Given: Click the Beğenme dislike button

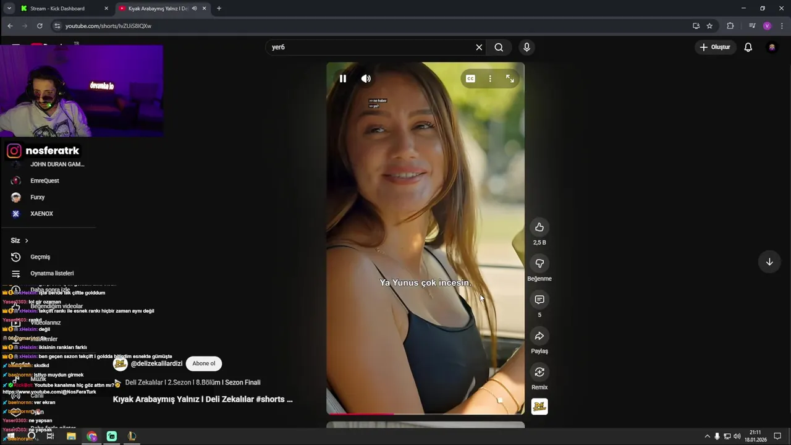Looking at the screenshot, I should coord(539,263).
